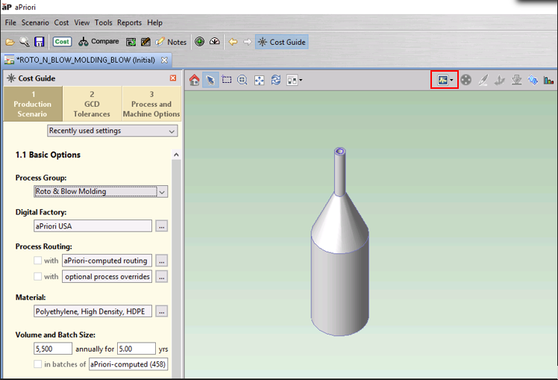Click the aPriori-computed (458) batch field
Viewport: 558px width, 380px height.
click(x=128, y=364)
